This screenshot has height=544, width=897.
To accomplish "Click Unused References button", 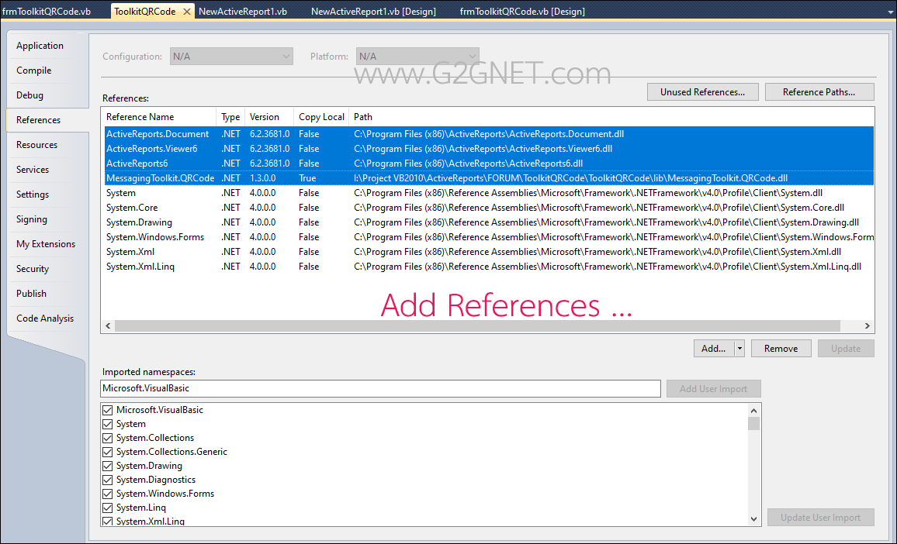I will point(702,92).
